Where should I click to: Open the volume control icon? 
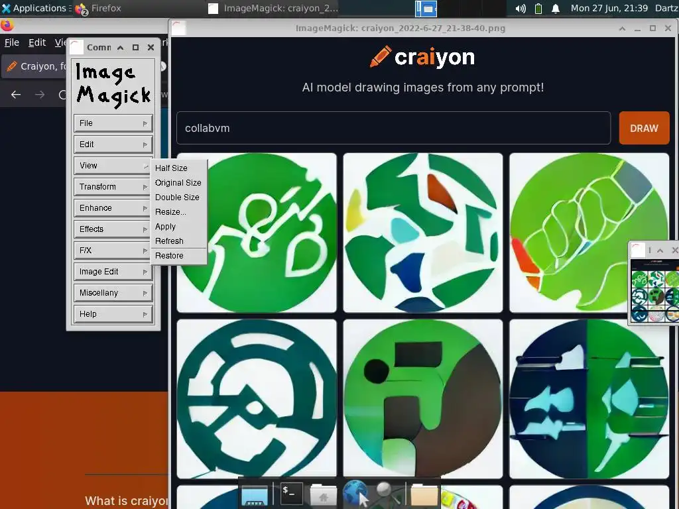520,8
